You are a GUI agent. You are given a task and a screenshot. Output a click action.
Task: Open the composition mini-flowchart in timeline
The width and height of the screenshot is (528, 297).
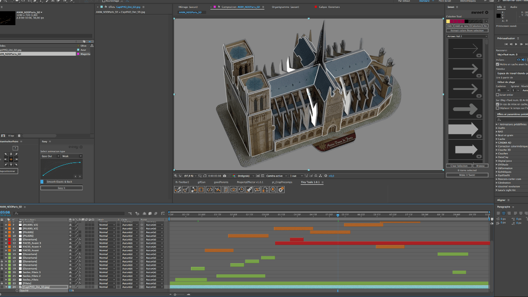tap(130, 214)
